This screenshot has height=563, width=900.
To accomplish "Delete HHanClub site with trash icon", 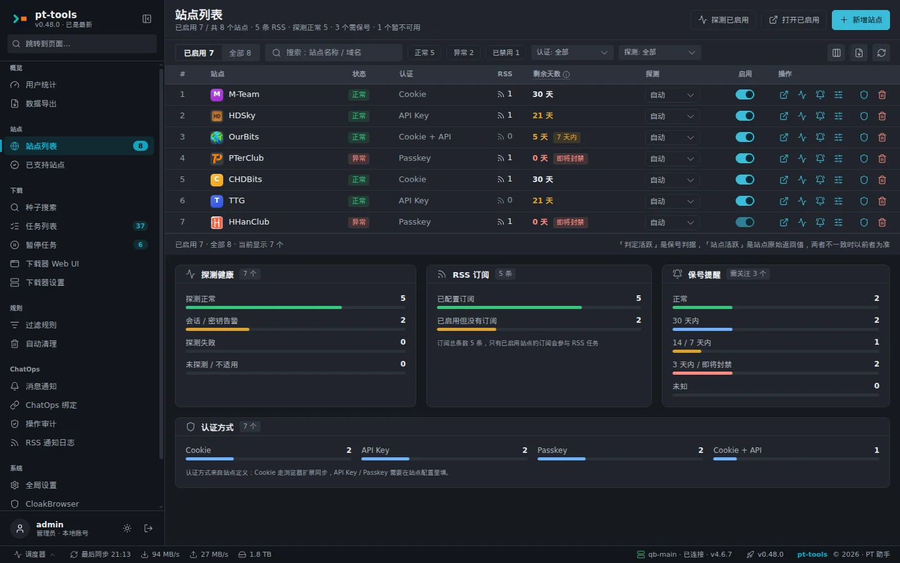I will click(882, 223).
